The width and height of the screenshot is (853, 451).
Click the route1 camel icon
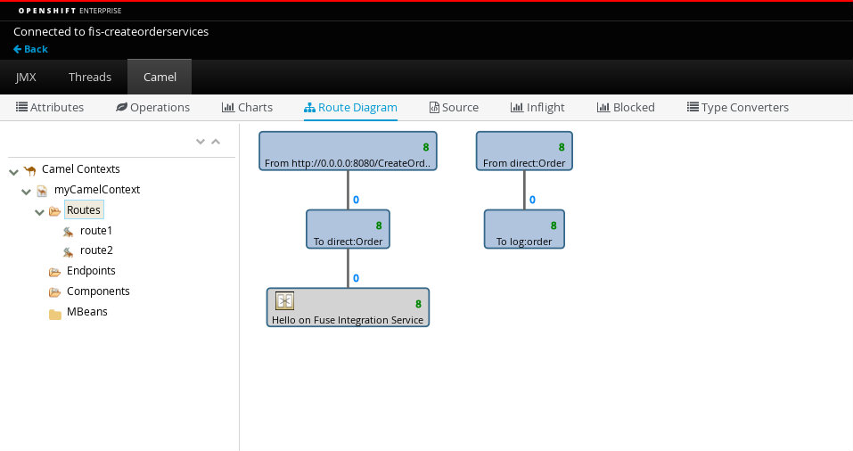68,232
